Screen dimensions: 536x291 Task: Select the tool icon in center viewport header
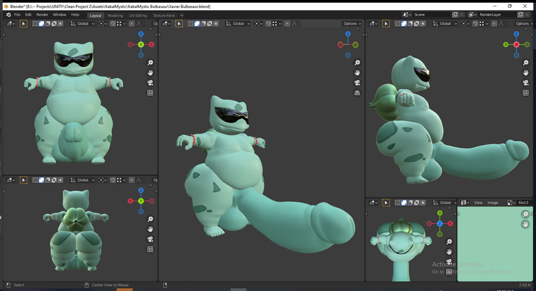point(179,23)
